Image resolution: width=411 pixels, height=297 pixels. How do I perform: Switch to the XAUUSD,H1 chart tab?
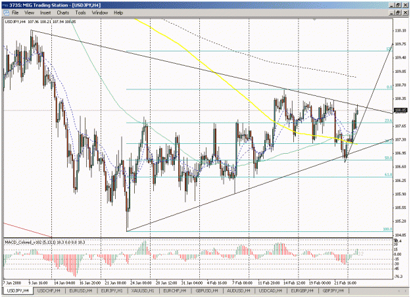(143, 290)
